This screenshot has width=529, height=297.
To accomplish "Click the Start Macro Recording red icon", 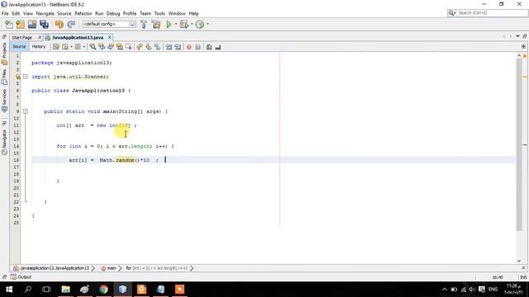I will [x=189, y=47].
